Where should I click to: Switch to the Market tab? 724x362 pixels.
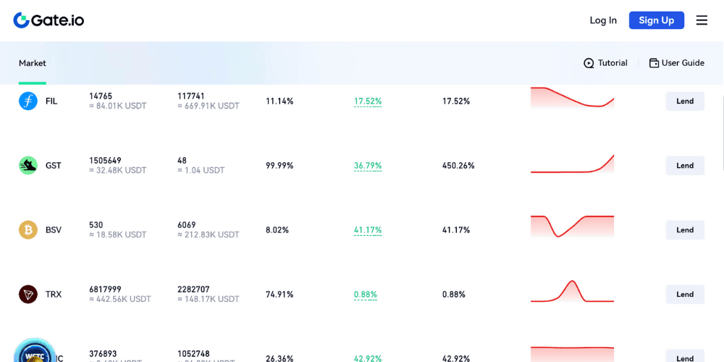point(33,64)
